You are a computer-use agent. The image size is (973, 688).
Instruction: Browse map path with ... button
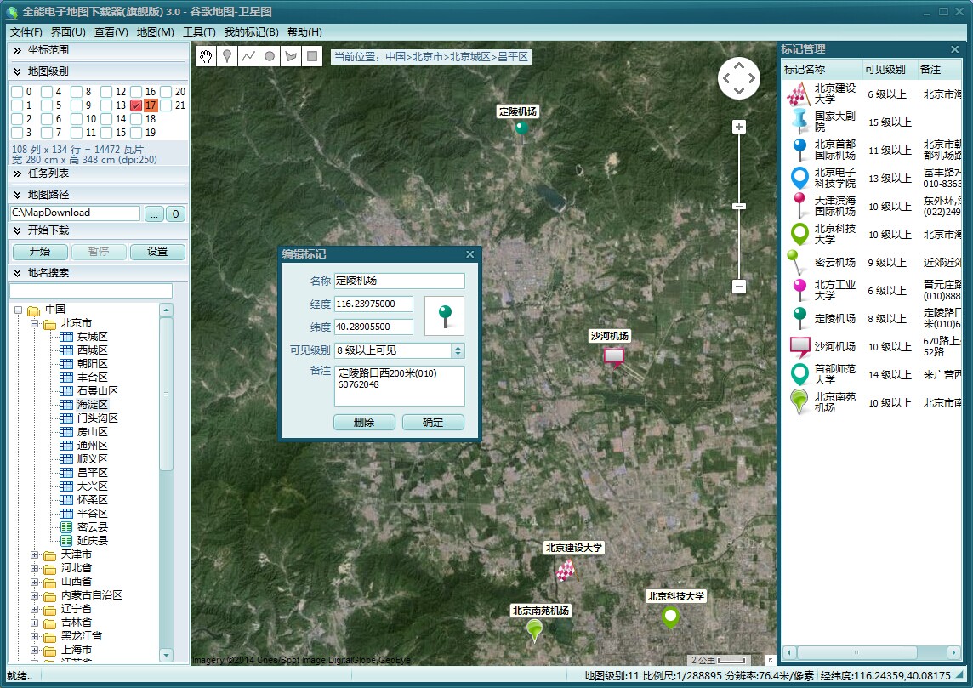pos(154,214)
